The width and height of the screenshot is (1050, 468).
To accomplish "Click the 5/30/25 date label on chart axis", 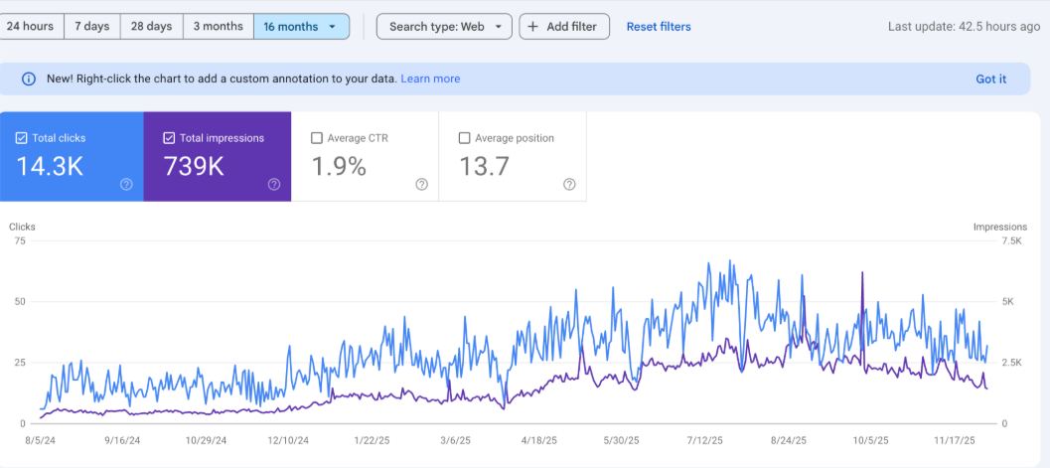I will [622, 440].
